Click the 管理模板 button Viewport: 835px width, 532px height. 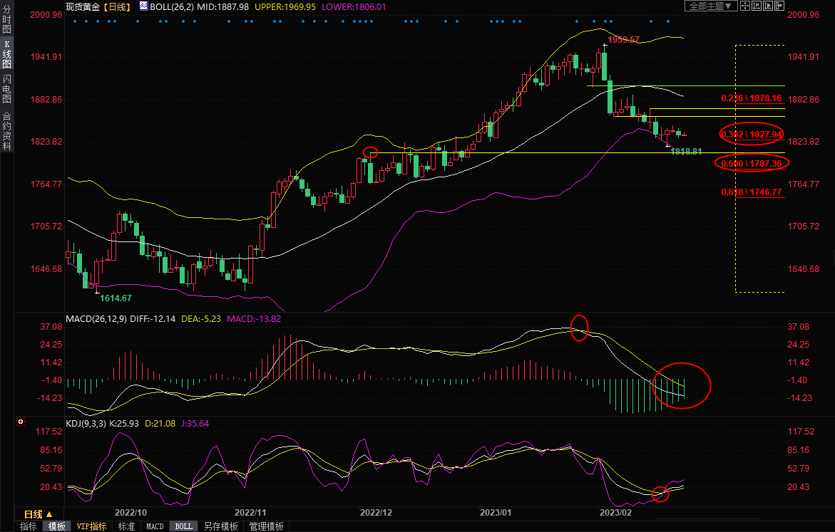pos(266,526)
